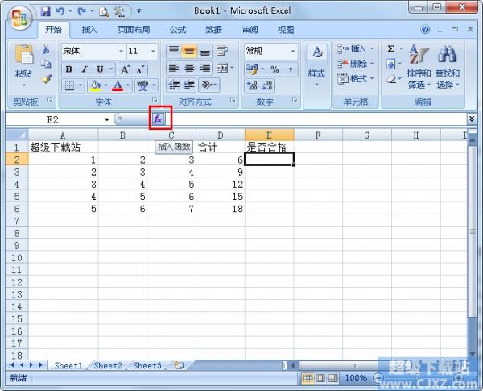Apply yellow fill color to cell
Screen dimensions: 483x391
point(95,85)
